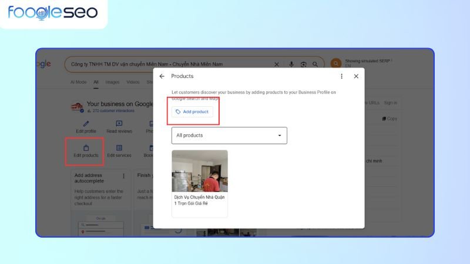Image resolution: width=470 pixels, height=264 pixels.
Task: Switch to the AI Mode tab
Action: (78, 82)
